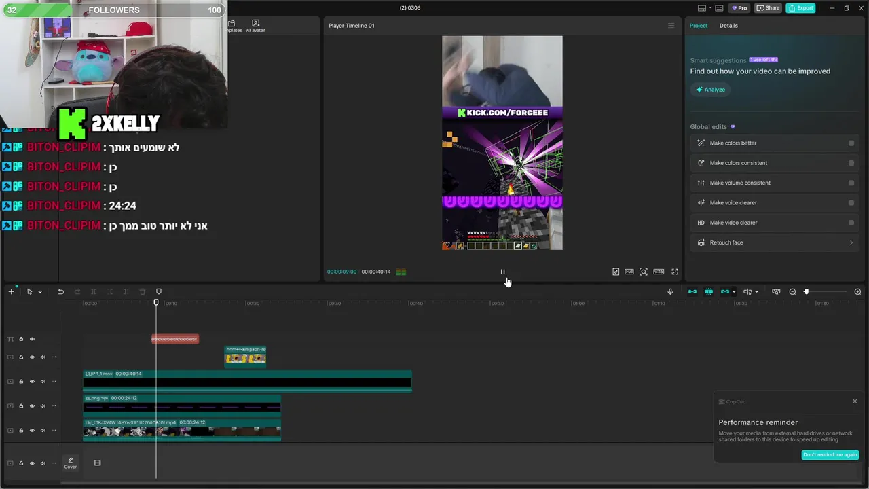Start voiceover recording with microphone icon
Screen dimensions: 869x489
pos(670,291)
